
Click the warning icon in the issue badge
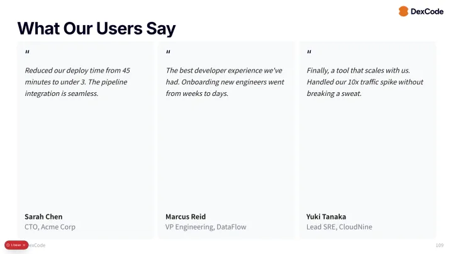click(8, 245)
